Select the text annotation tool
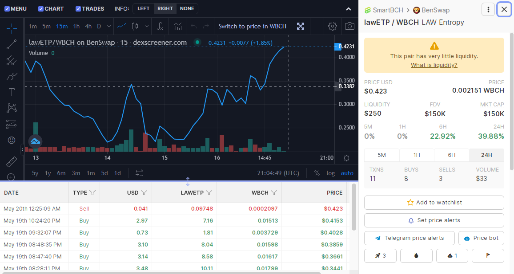 (12, 92)
